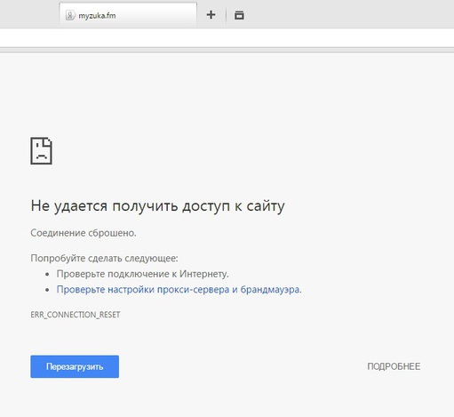Select the myzuka.fm tab

(128, 15)
